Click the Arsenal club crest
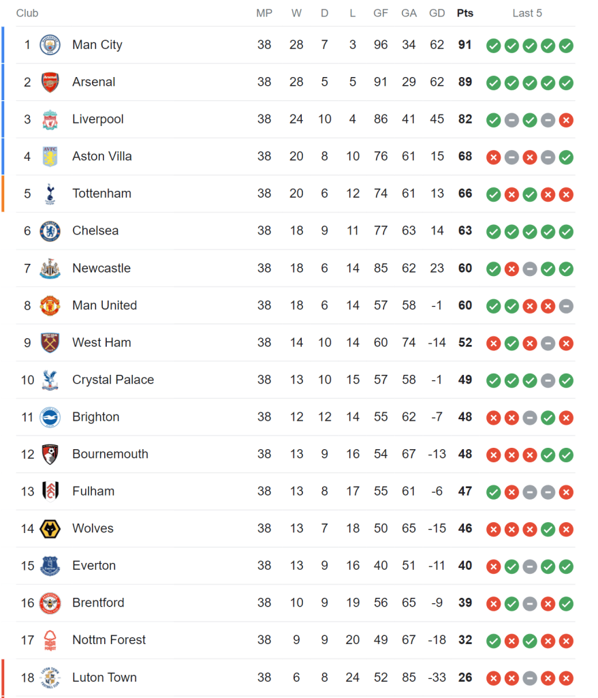This screenshot has height=698, width=598. click(50, 82)
